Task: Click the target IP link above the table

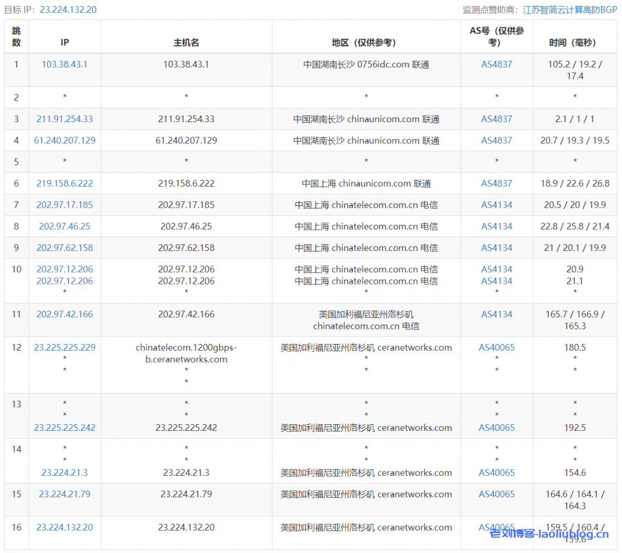Action: click(x=68, y=10)
